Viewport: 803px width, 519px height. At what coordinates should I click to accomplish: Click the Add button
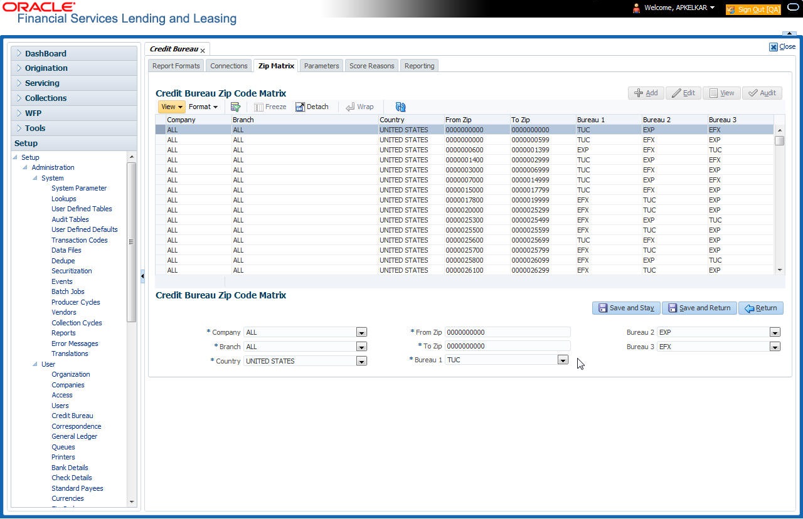[646, 93]
